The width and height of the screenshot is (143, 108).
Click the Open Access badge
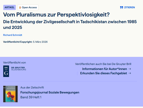point(28,7)
